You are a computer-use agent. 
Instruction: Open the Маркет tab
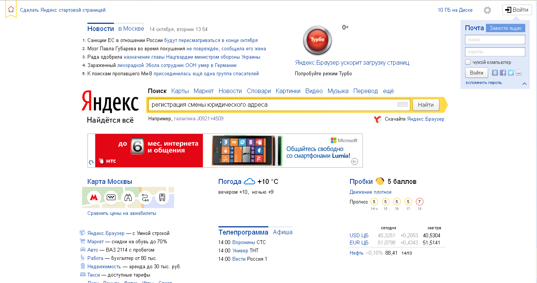pos(204,91)
